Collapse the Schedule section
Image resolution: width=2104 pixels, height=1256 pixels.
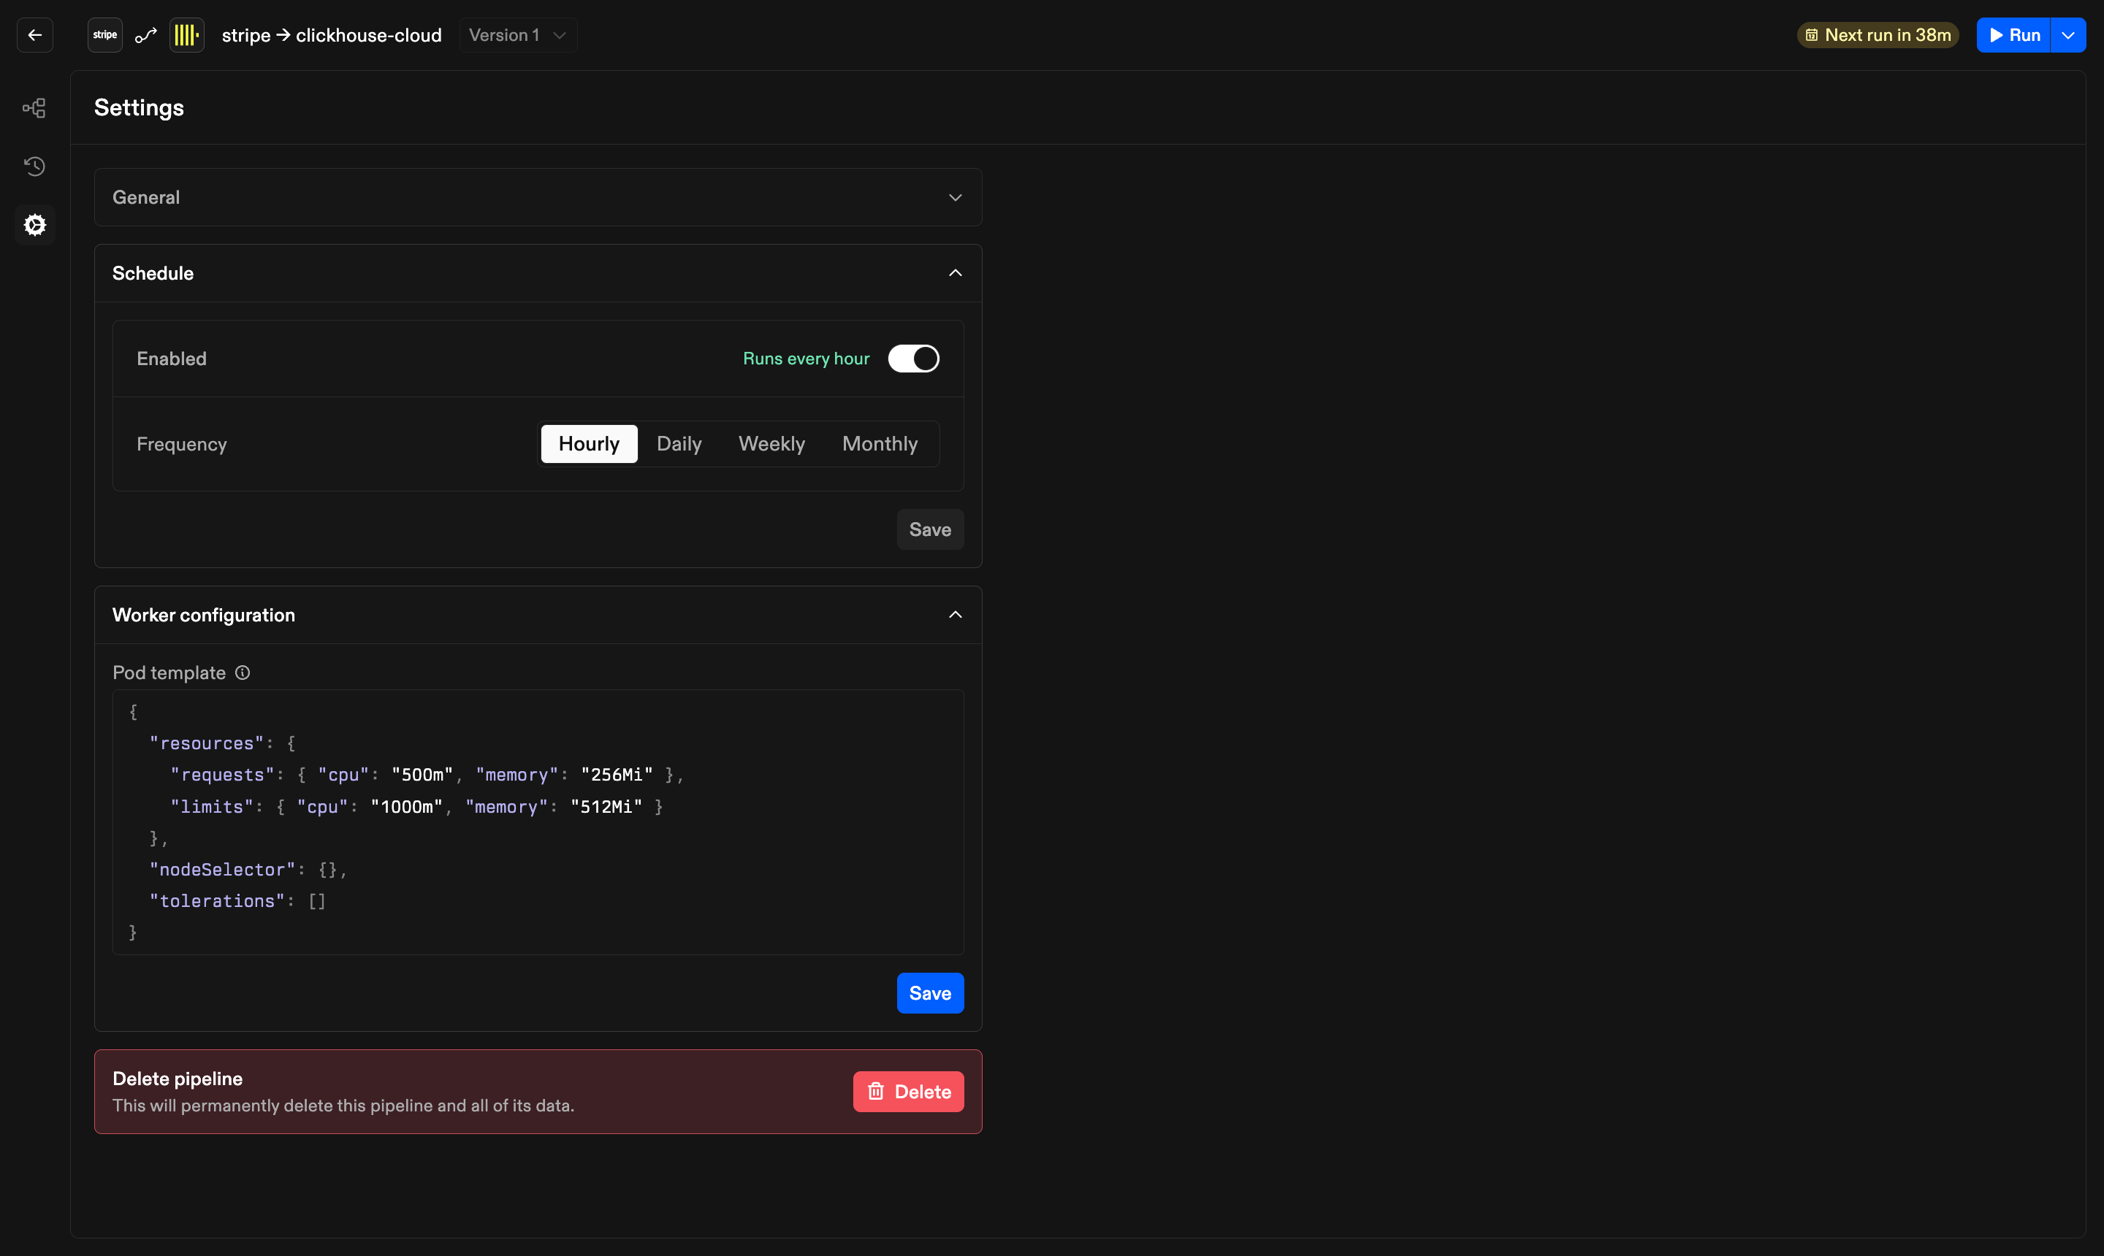click(x=538, y=273)
